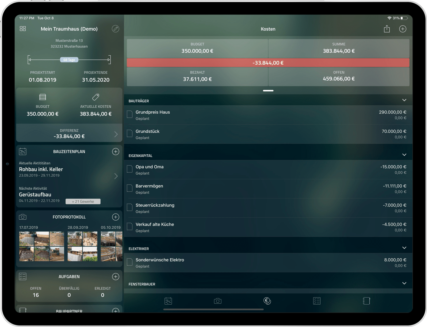The image size is (427, 327).
Task: Open the Bezahlt 37.611,00 € tile
Action: 197,77
